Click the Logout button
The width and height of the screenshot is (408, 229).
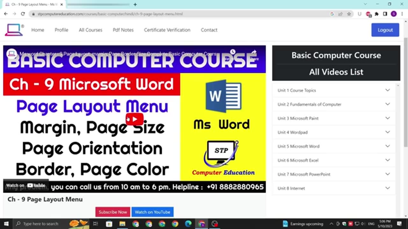[385, 30]
